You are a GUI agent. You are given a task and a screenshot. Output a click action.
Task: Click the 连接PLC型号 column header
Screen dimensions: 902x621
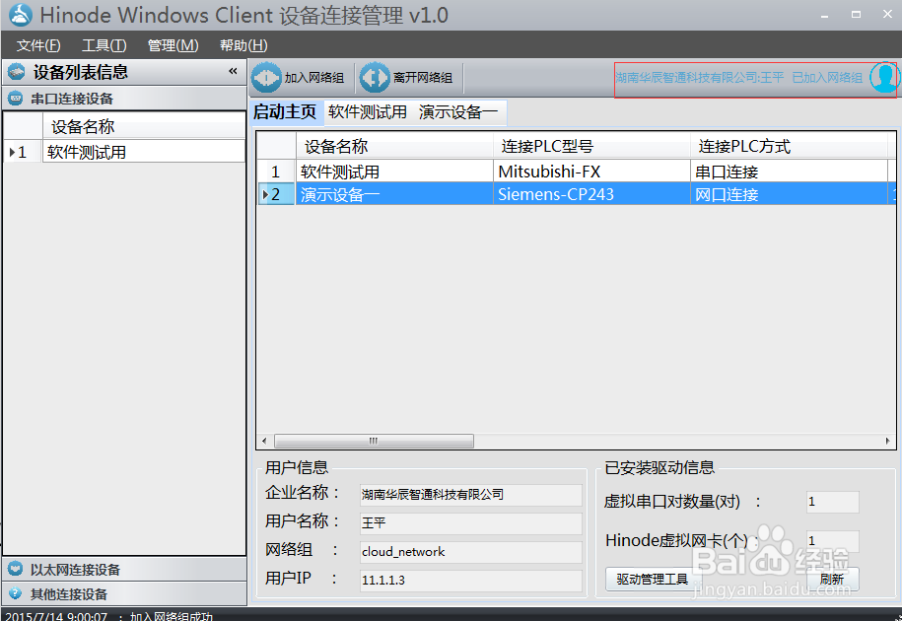click(591, 146)
